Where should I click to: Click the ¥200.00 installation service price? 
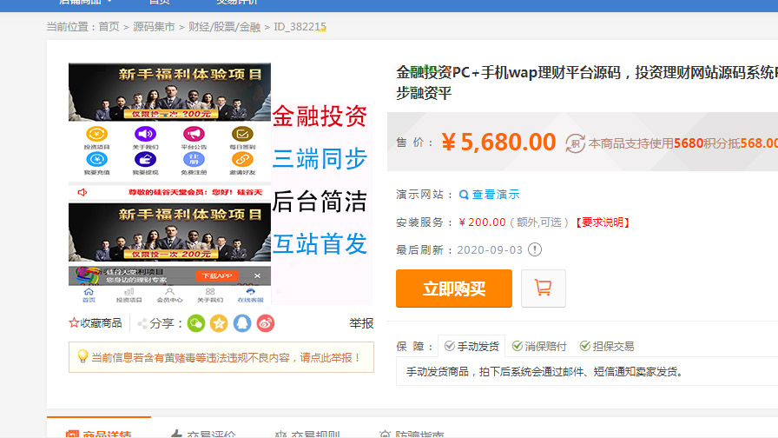coord(482,222)
